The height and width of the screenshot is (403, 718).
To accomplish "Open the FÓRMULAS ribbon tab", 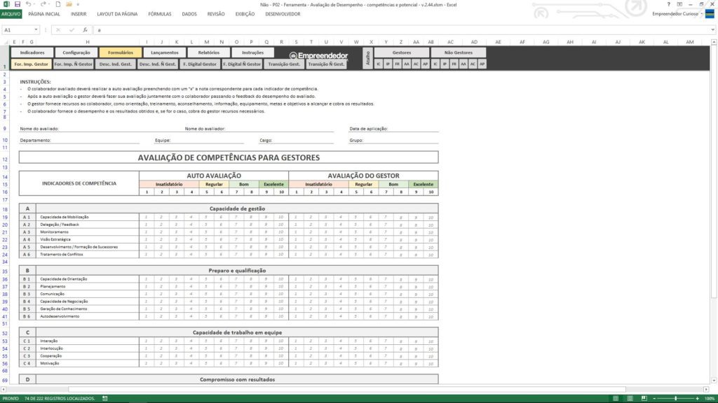I will (159, 13).
